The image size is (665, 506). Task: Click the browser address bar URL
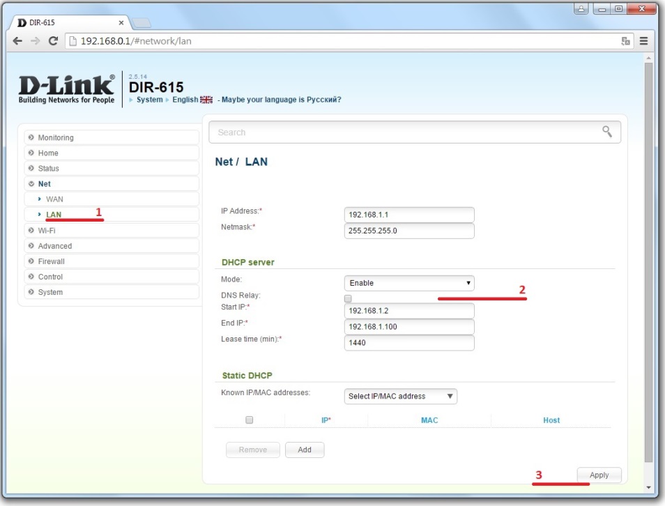[x=136, y=41]
